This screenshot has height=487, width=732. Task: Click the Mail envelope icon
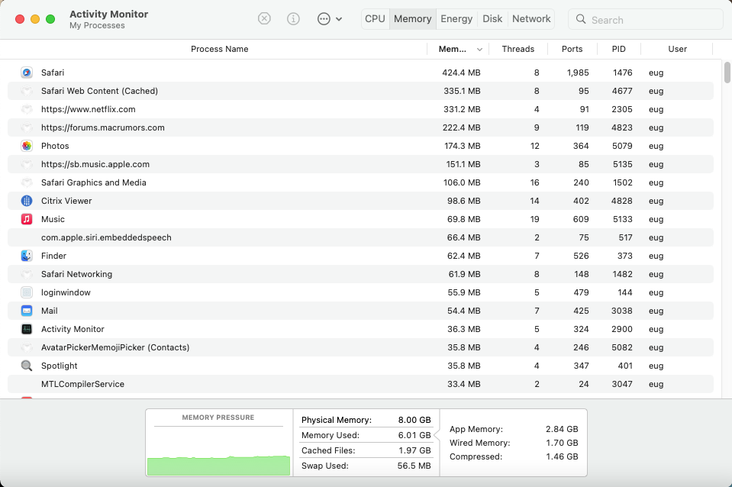click(x=27, y=311)
